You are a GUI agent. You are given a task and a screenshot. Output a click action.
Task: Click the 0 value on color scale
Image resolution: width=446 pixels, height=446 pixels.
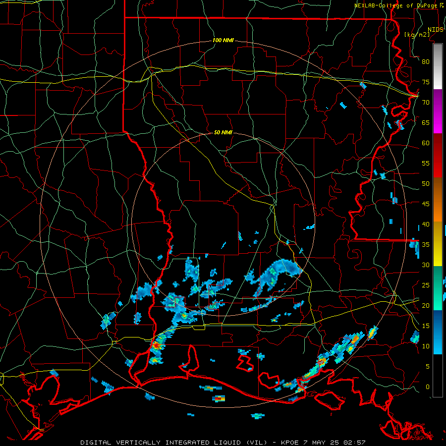[x=428, y=387]
